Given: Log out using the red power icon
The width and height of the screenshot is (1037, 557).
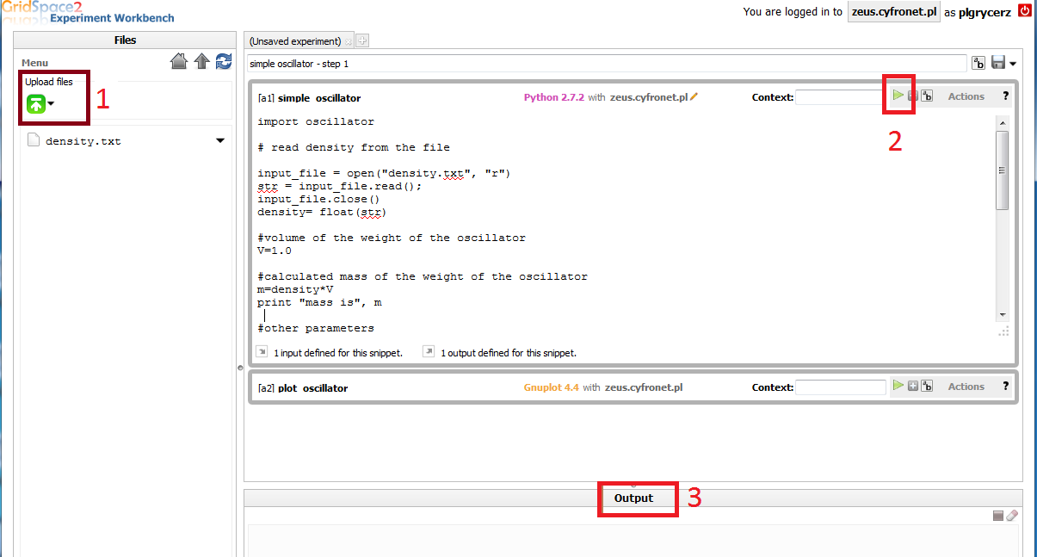Looking at the screenshot, I should (1024, 11).
